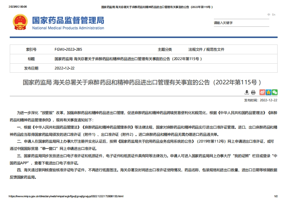This screenshot has height=203, width=287.
Task: Click the nmpa.gov.cn URL in the footer
Action: tap(66, 196)
